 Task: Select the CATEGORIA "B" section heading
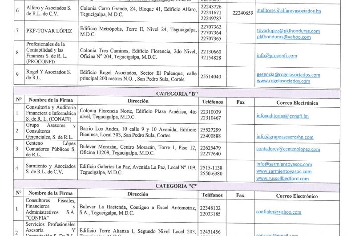tap(177, 94)
